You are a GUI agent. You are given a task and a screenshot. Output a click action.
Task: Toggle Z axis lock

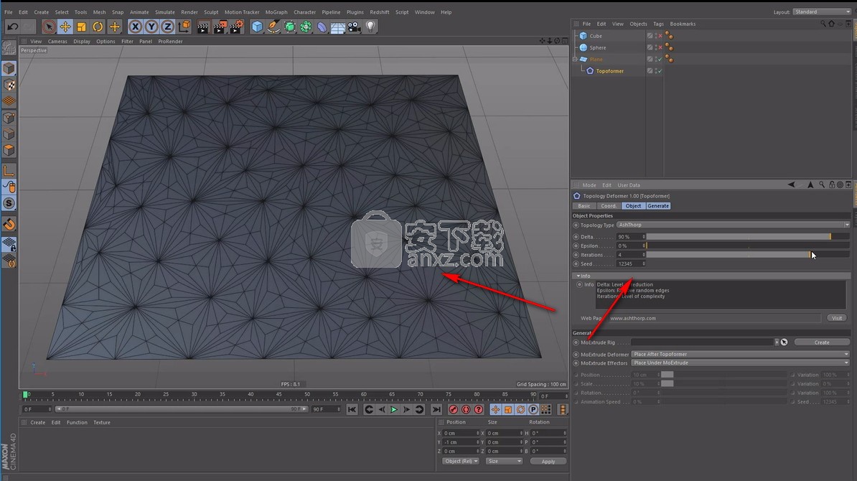click(x=167, y=27)
